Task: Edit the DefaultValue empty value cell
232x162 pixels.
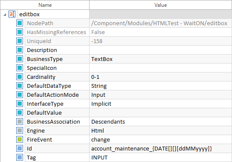Action: click(160, 113)
